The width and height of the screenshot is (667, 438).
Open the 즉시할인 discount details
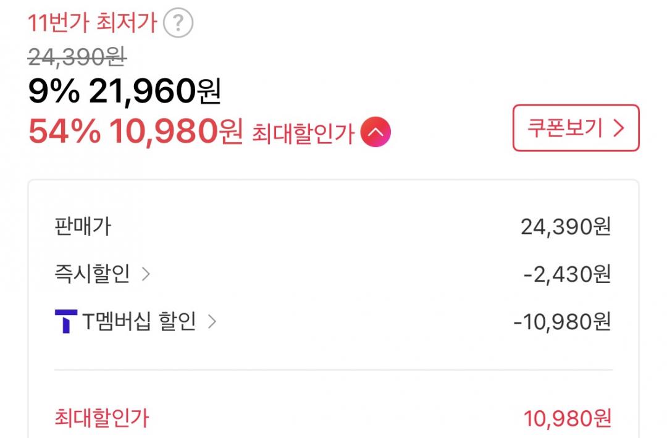point(92,274)
